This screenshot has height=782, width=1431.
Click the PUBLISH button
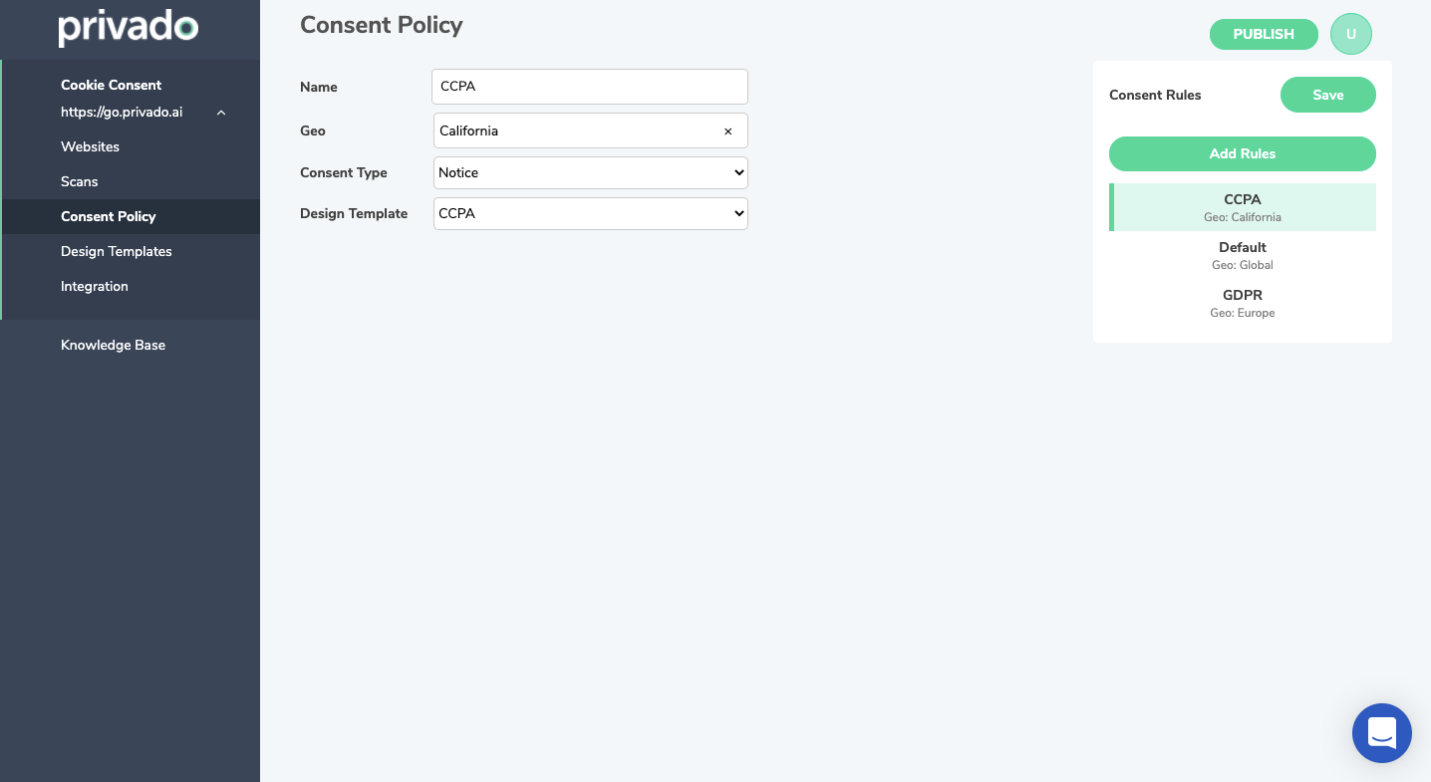tap(1264, 34)
